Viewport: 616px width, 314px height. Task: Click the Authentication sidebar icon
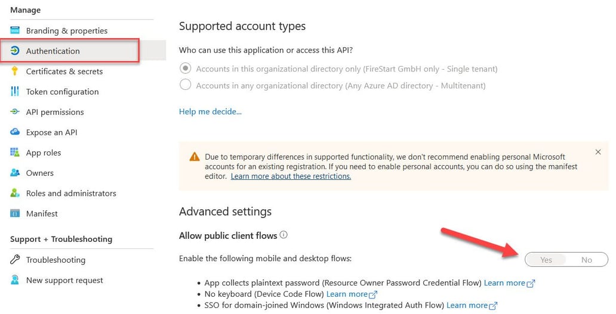[x=15, y=51]
